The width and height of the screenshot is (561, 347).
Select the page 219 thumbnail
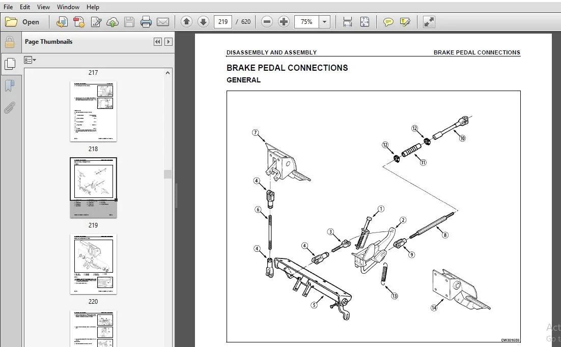(x=93, y=187)
